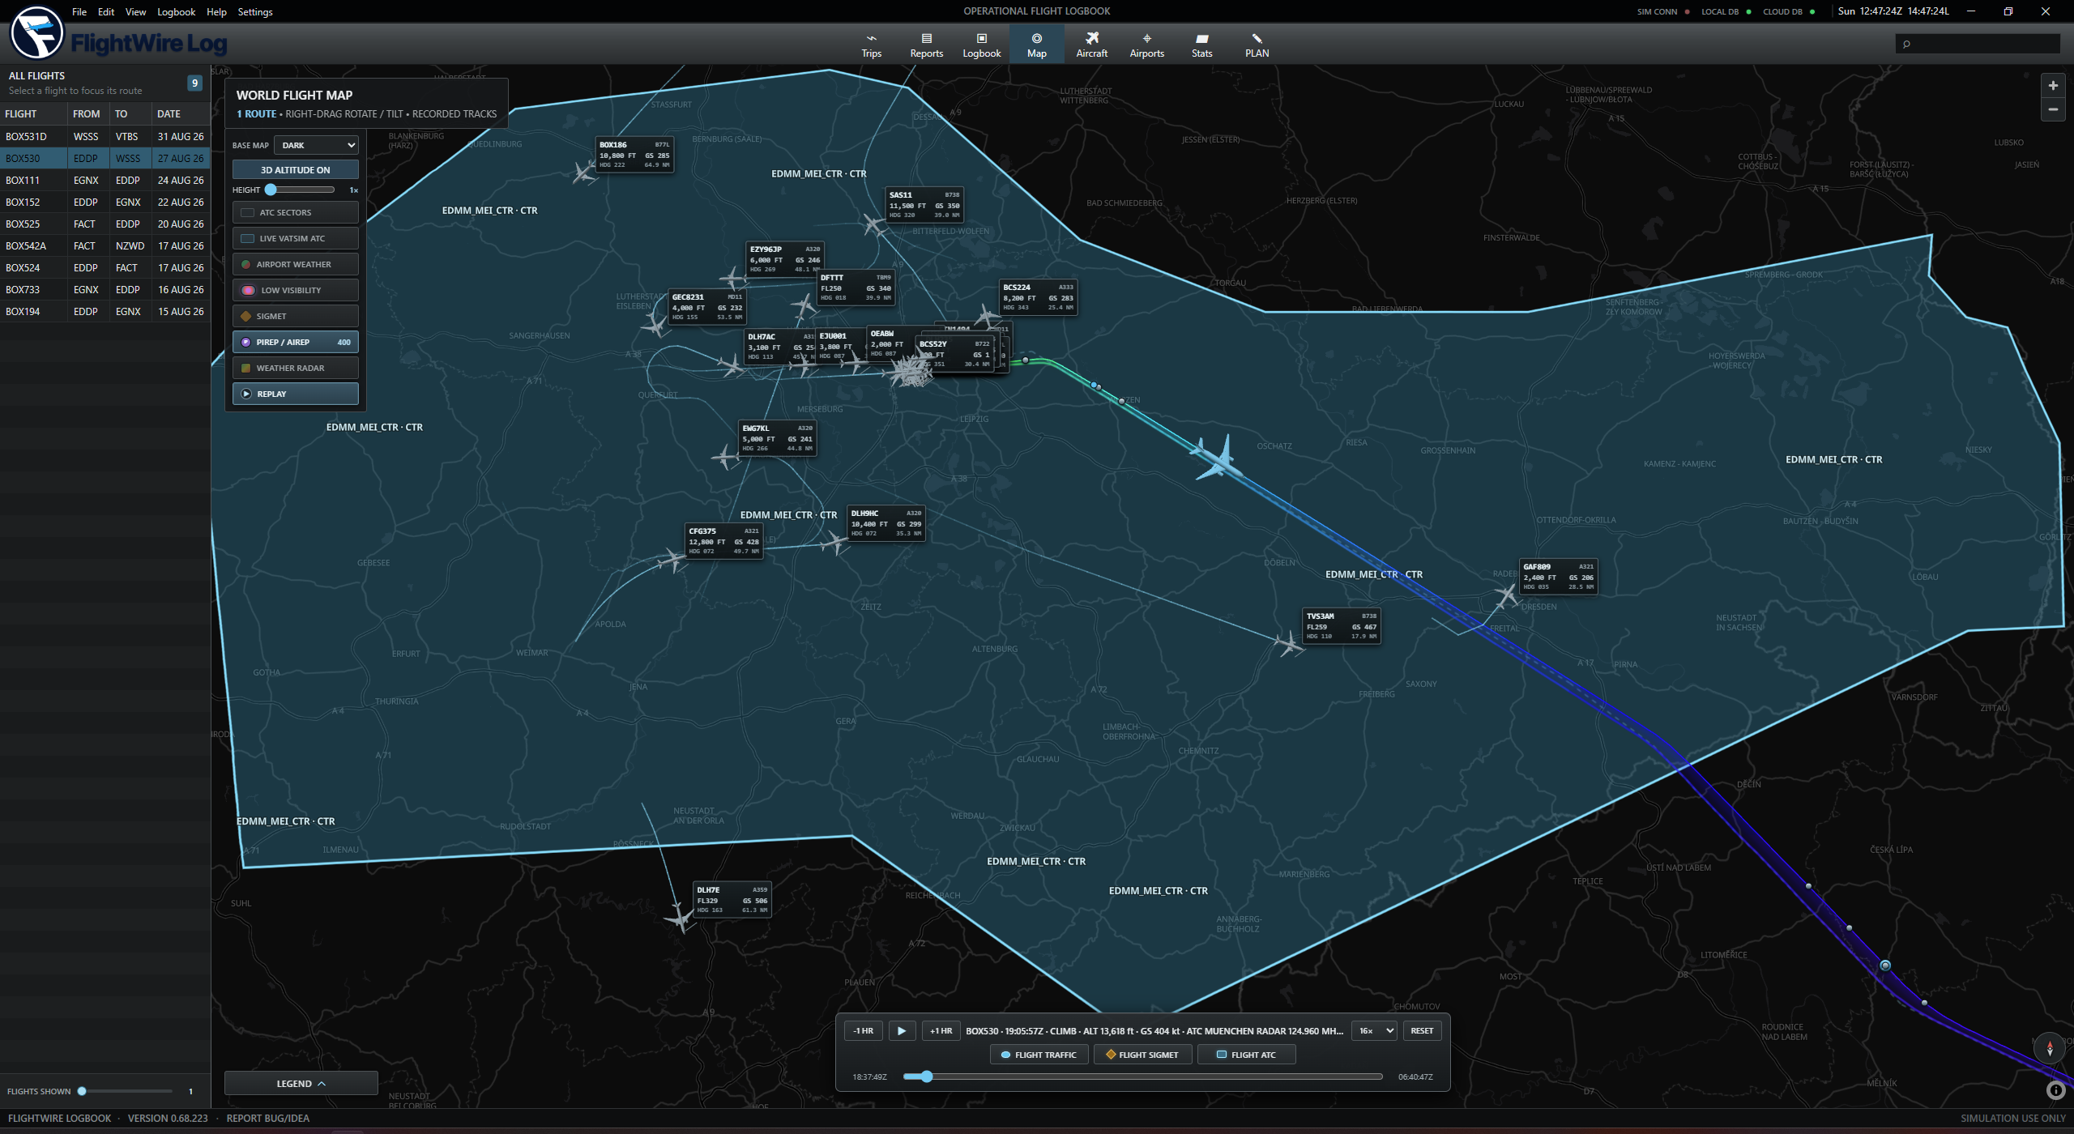
Task: Click the large BOX530 aircraft on route
Action: point(1217,459)
